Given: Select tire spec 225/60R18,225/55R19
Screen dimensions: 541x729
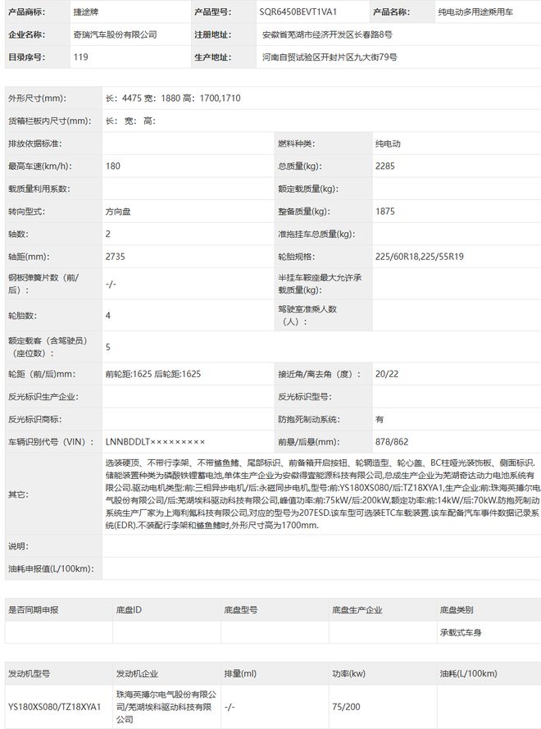Looking at the screenshot, I should click(420, 257).
